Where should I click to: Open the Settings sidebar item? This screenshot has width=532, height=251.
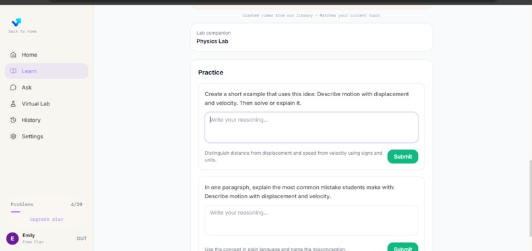(46, 136)
